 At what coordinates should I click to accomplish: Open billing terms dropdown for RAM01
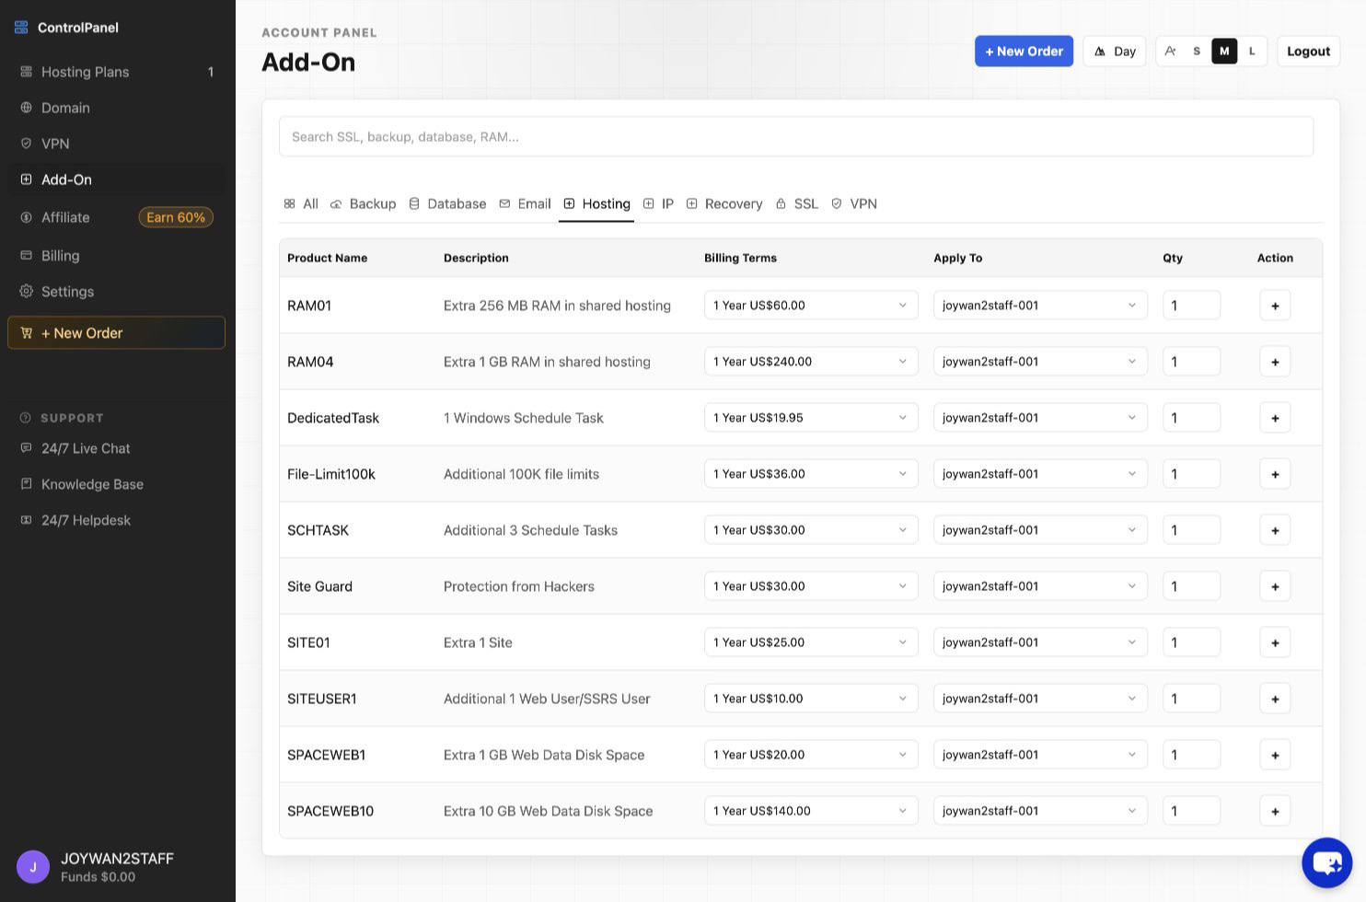pos(811,306)
